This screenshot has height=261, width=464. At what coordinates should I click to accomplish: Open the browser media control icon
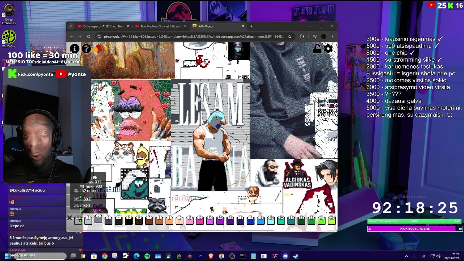click(315, 36)
